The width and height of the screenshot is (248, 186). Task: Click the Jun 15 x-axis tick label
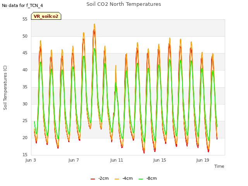click(160, 160)
